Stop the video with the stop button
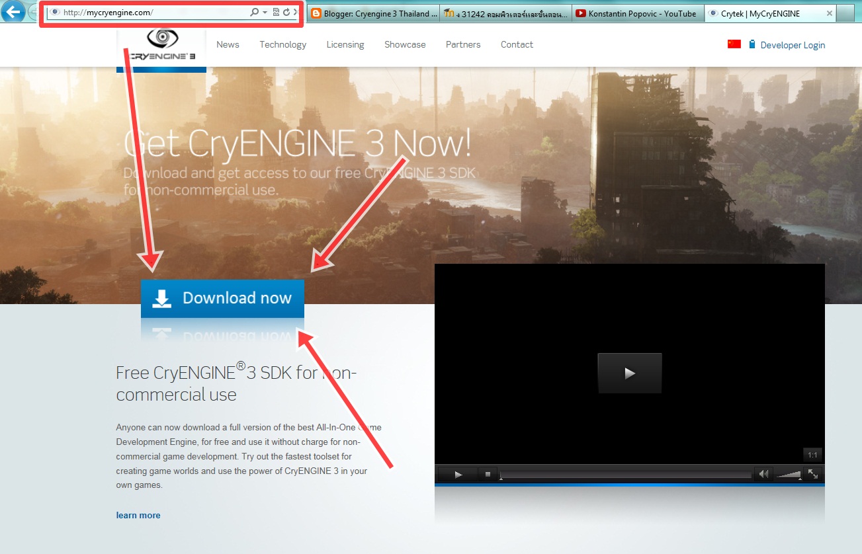This screenshot has width=862, height=554. point(488,474)
